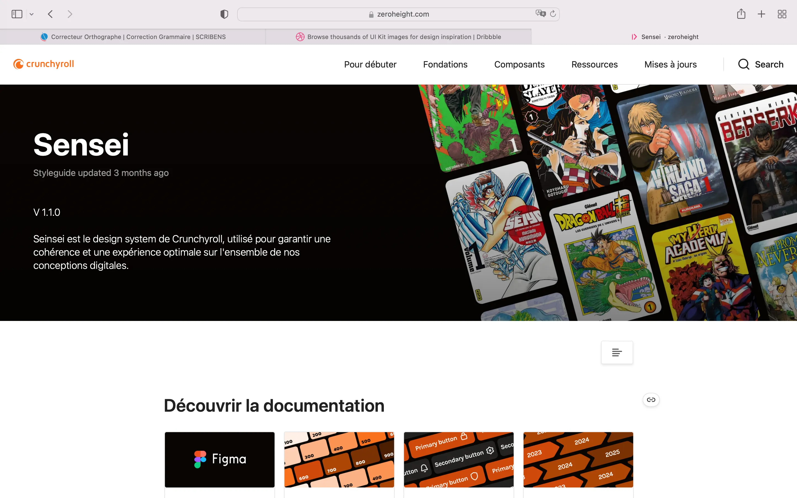Click the Dribbble favicon in the tab

pyautogui.click(x=300, y=37)
